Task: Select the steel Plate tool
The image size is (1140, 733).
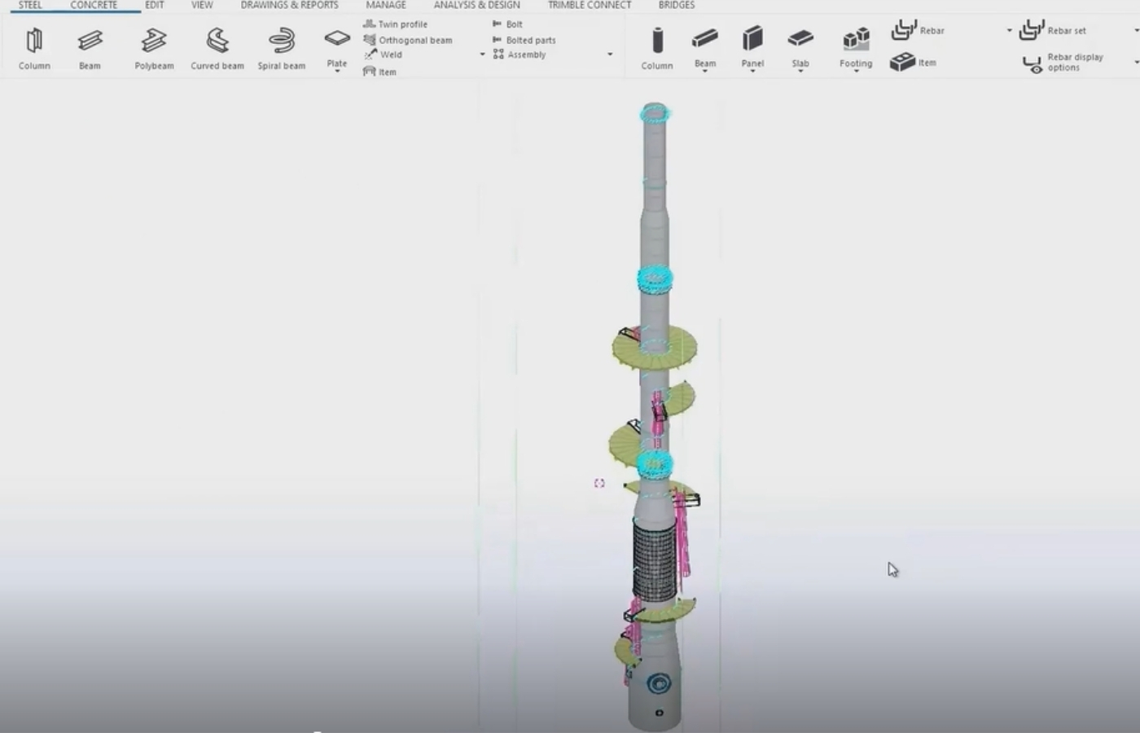Action: [x=337, y=45]
